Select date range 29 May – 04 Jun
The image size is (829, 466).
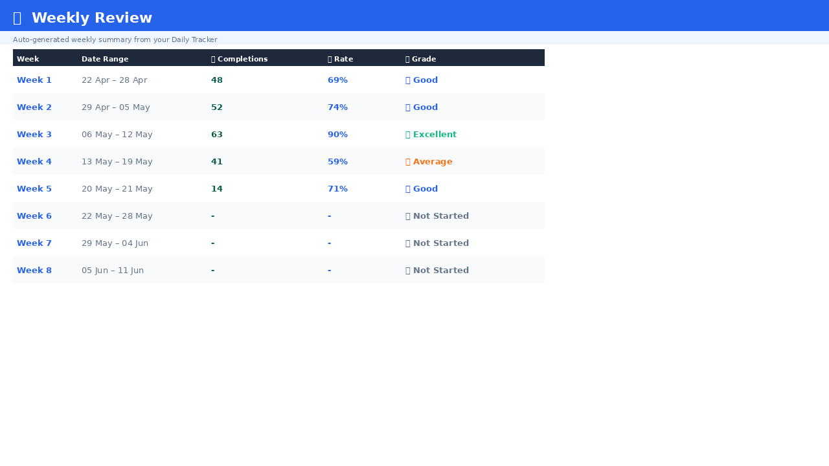click(115, 243)
